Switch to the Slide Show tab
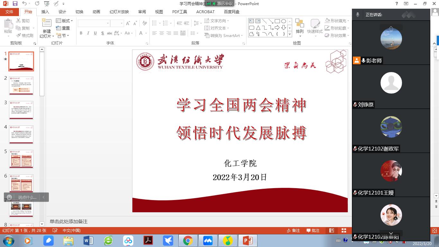Image resolution: width=439 pixels, height=247 pixels. click(119, 12)
